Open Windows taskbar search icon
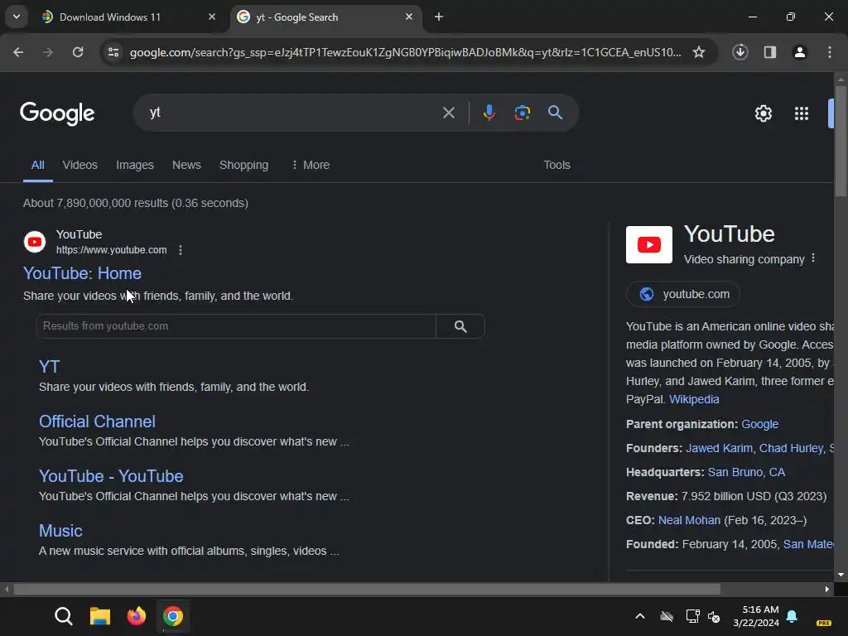848x636 pixels. (64, 616)
